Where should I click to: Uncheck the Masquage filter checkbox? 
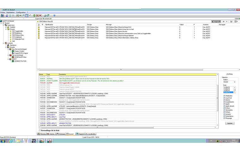click(224, 118)
